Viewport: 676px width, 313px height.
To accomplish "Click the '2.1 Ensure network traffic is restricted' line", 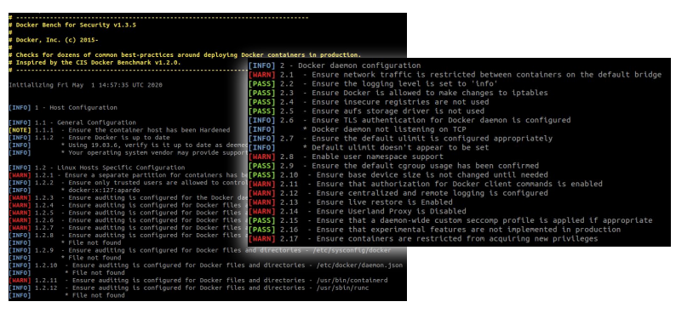I will pyautogui.click(x=455, y=75).
